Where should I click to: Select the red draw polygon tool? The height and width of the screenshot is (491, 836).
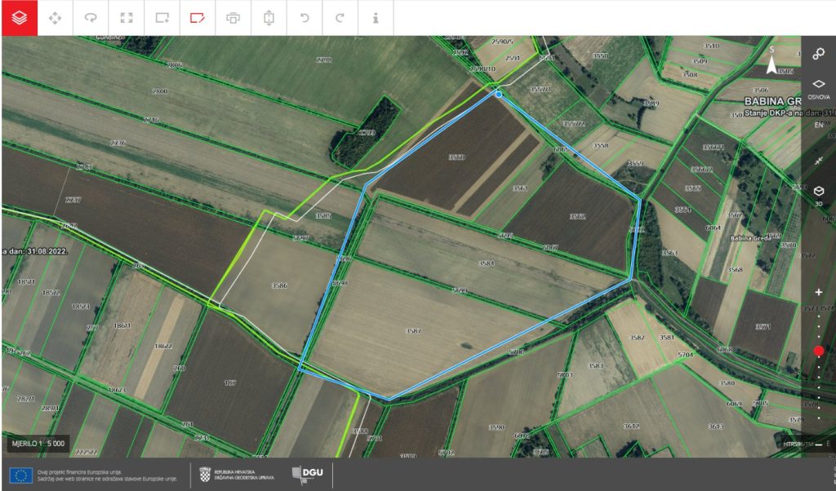197,17
